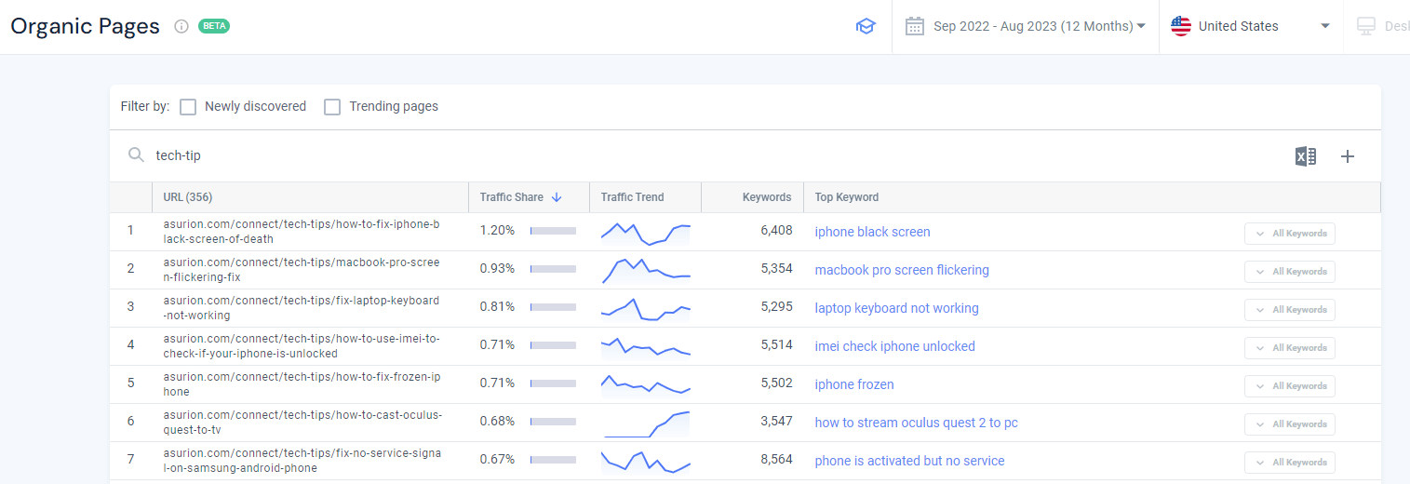Screen dimensions: 1410x484
Task: Sort by URL (356) column header
Action: tap(187, 197)
